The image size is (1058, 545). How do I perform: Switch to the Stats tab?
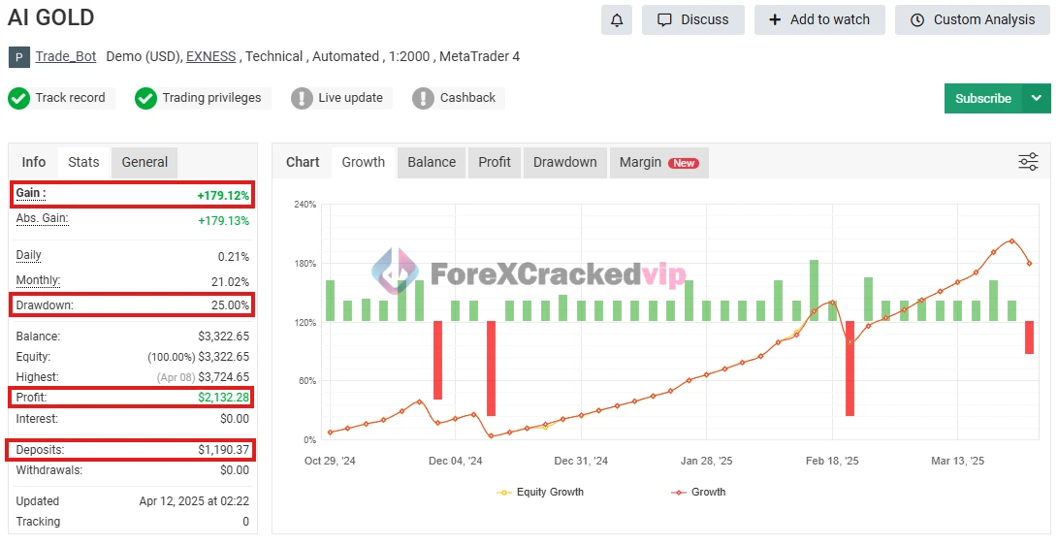(x=83, y=162)
